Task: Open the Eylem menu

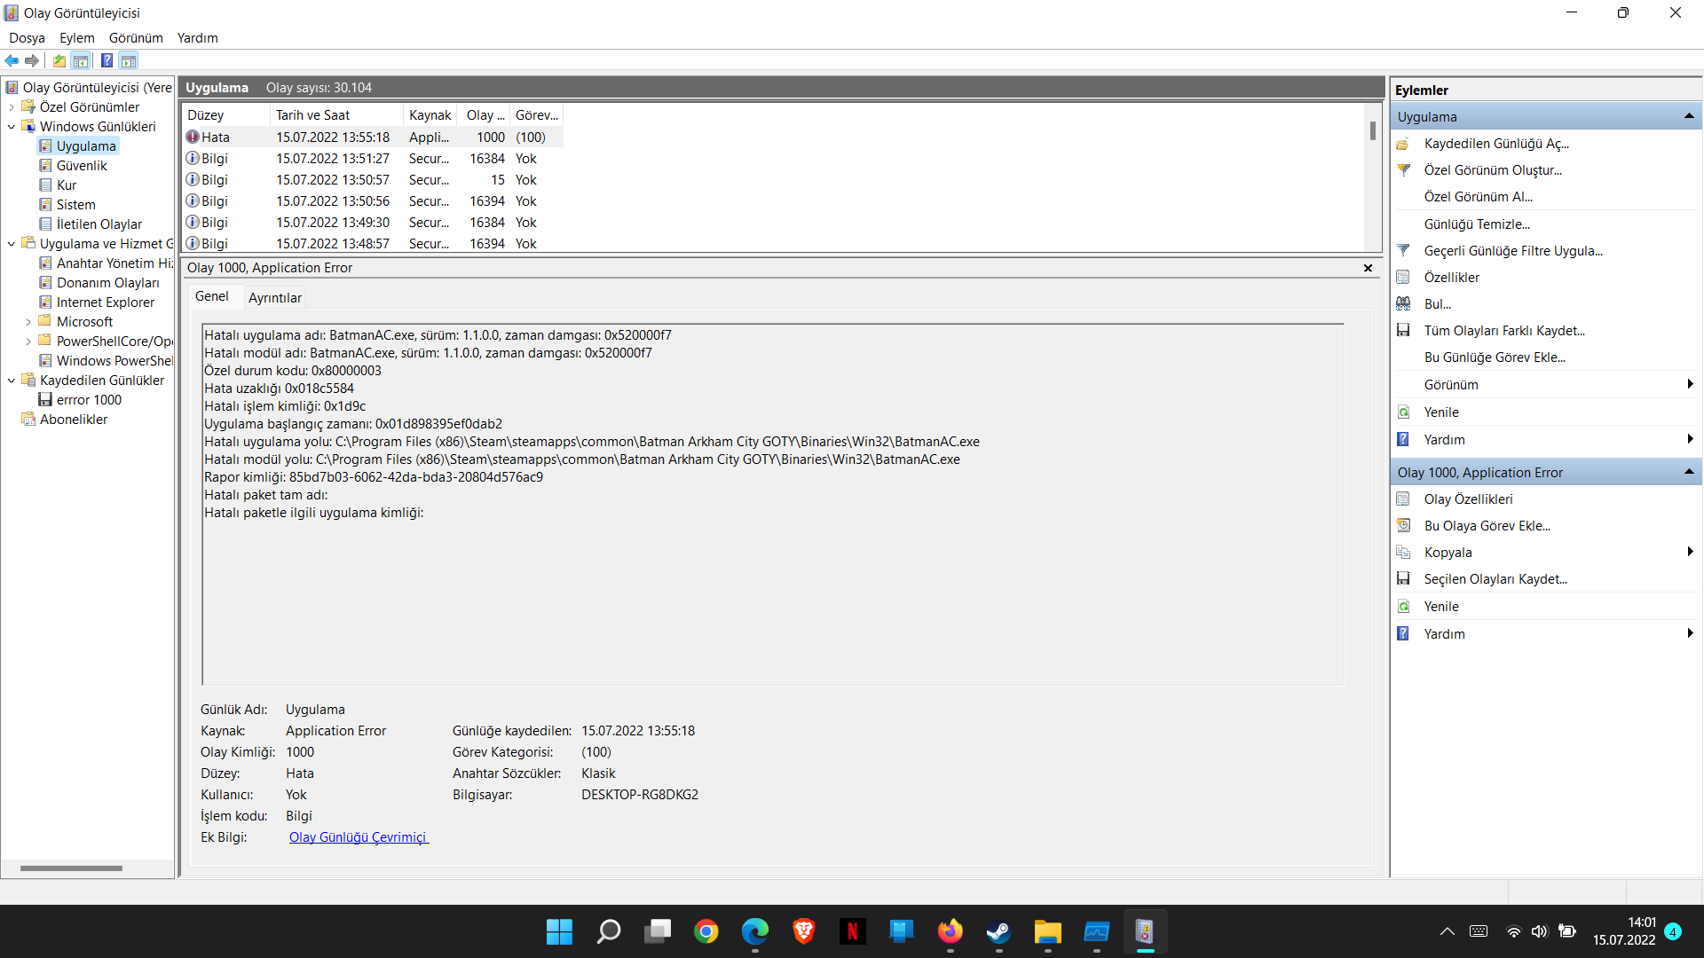Action: point(76,38)
